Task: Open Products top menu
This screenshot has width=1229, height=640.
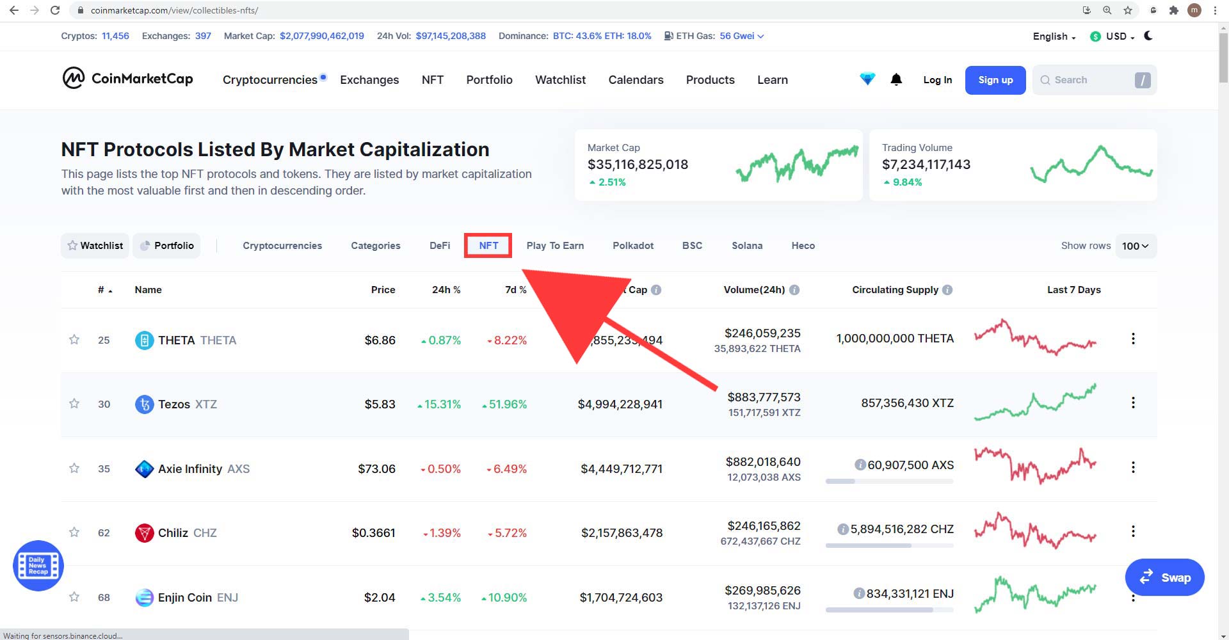Action: click(x=710, y=80)
